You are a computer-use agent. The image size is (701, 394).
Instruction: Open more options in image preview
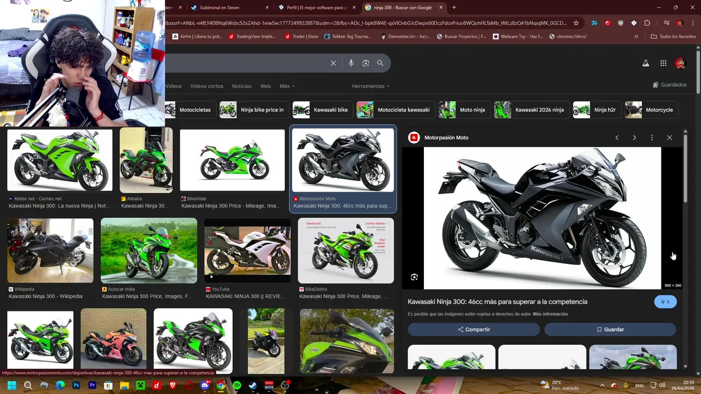[652, 137]
